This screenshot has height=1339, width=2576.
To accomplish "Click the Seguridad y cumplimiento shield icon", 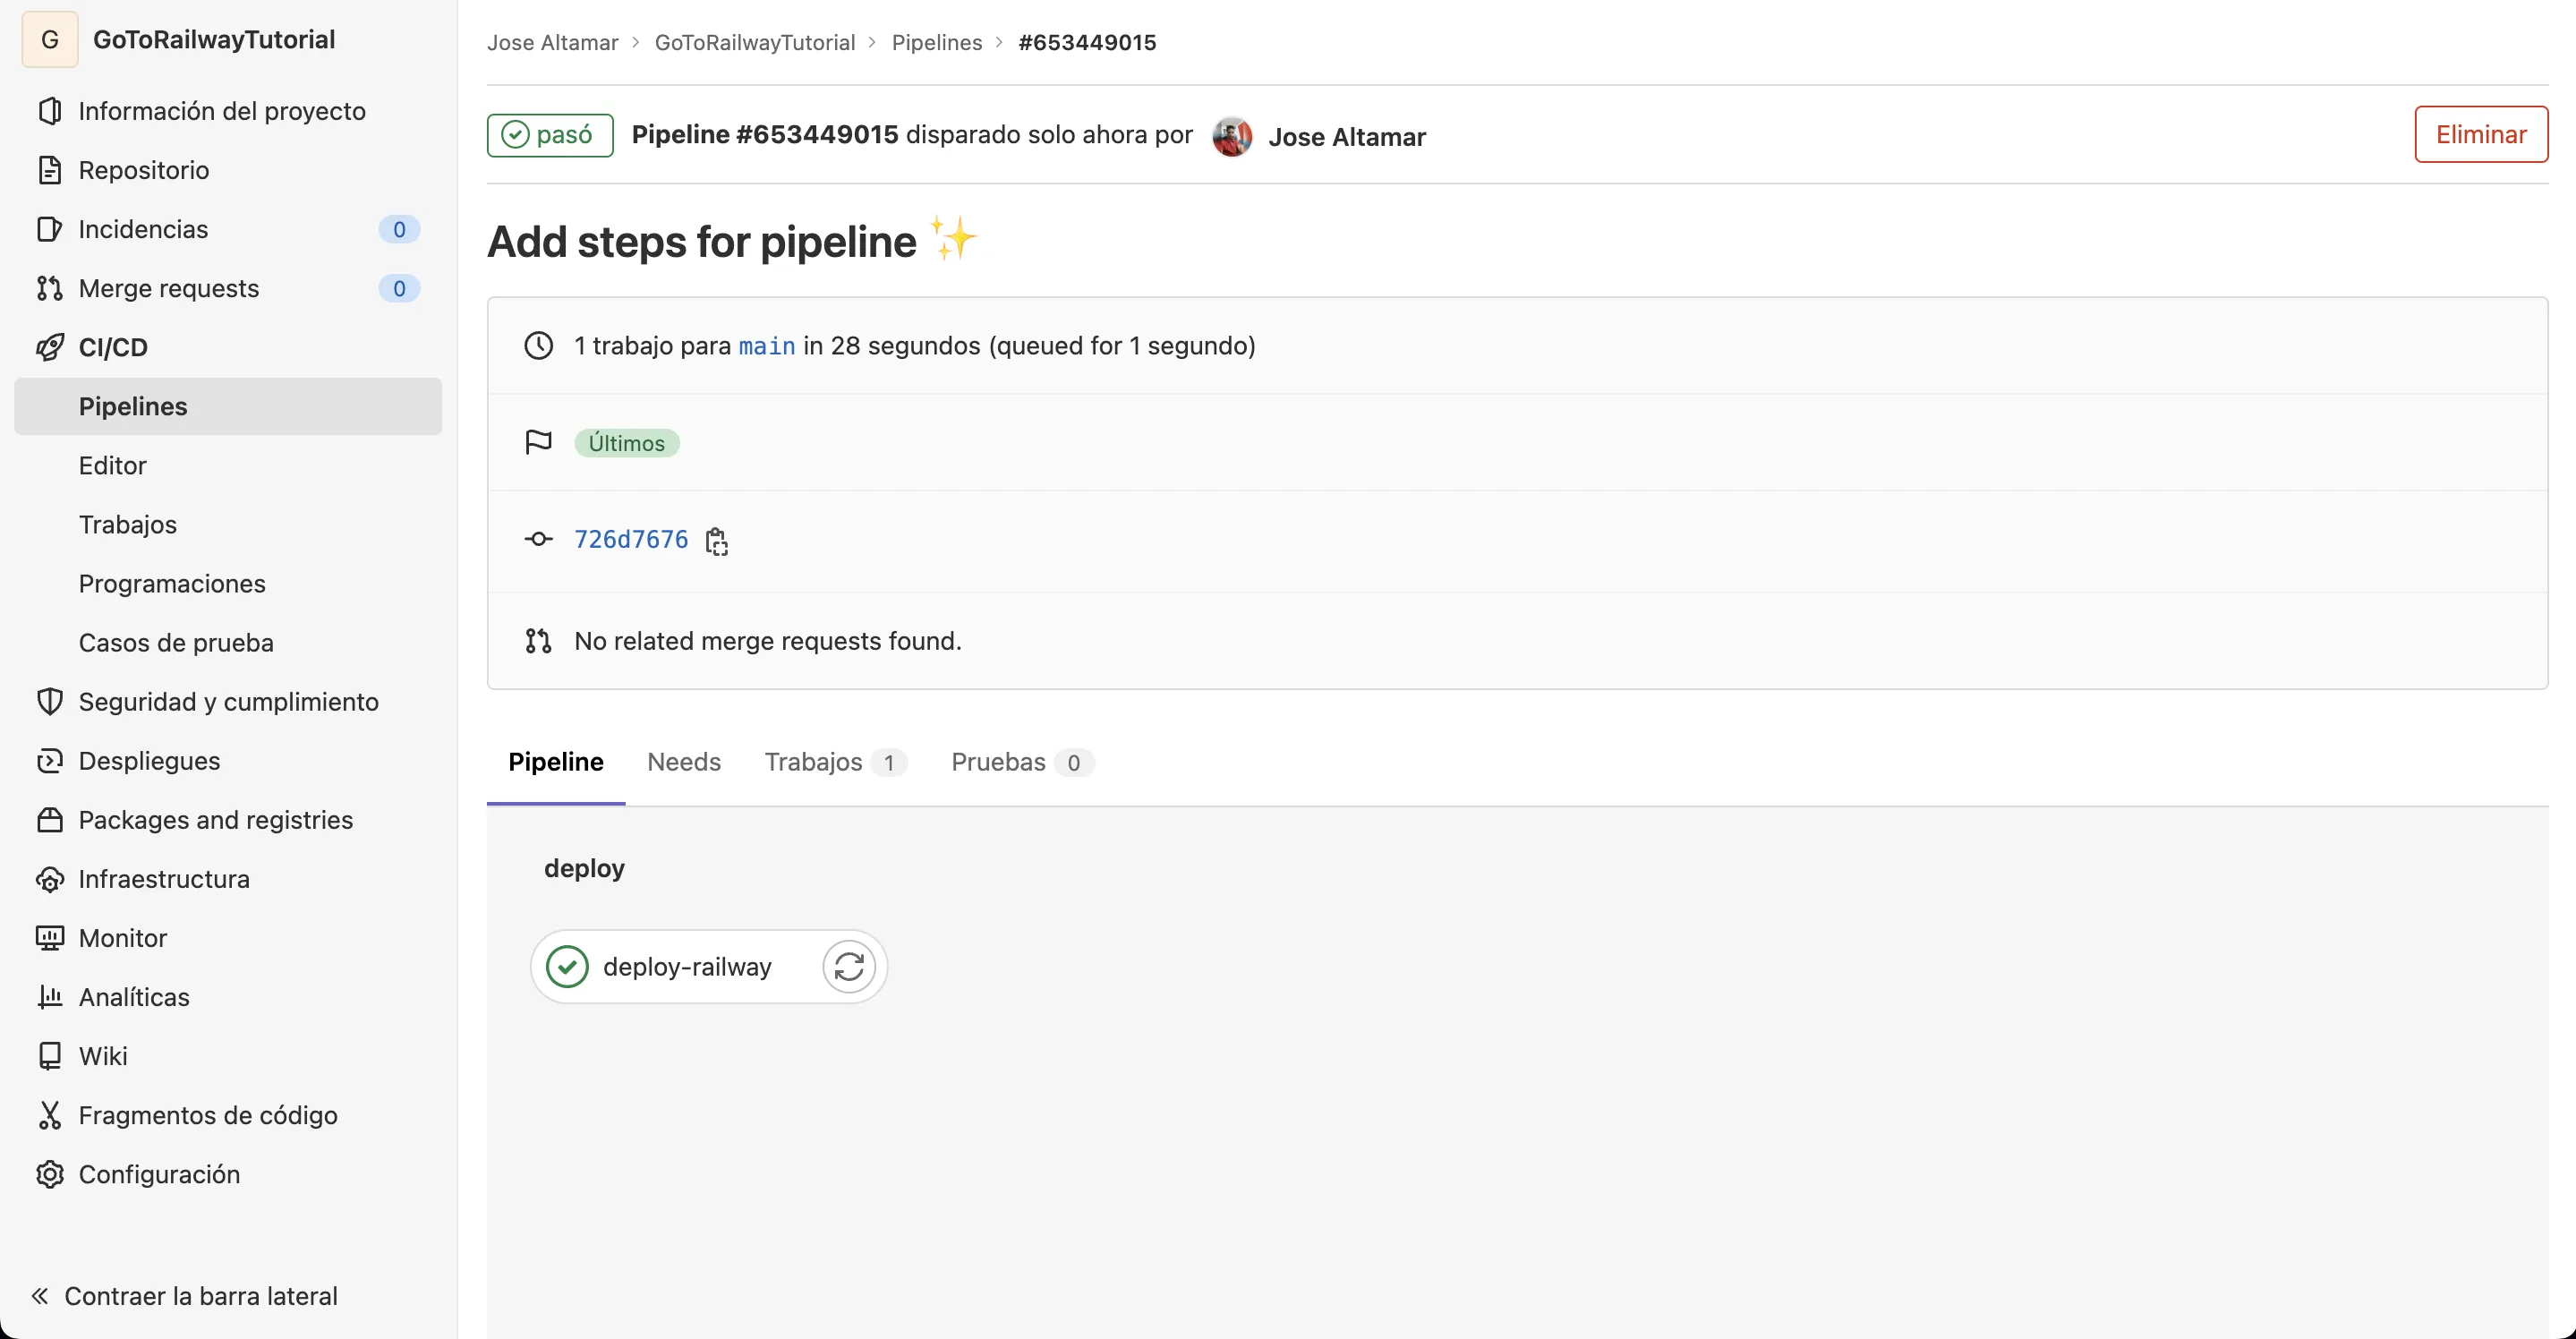I will pyautogui.click(x=49, y=702).
